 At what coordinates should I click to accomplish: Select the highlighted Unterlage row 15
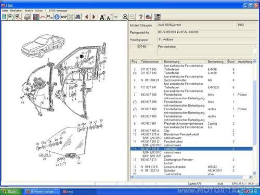point(191,149)
